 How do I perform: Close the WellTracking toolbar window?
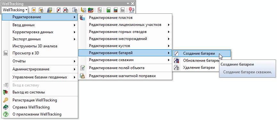pos(133,4)
